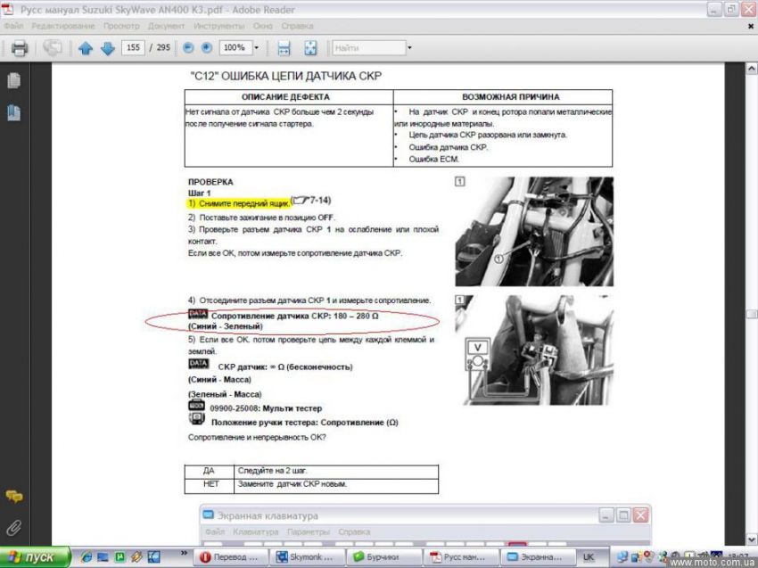This screenshot has width=758, height=568.
Task: Click the zoom percentage field 100%
Action: coord(236,47)
